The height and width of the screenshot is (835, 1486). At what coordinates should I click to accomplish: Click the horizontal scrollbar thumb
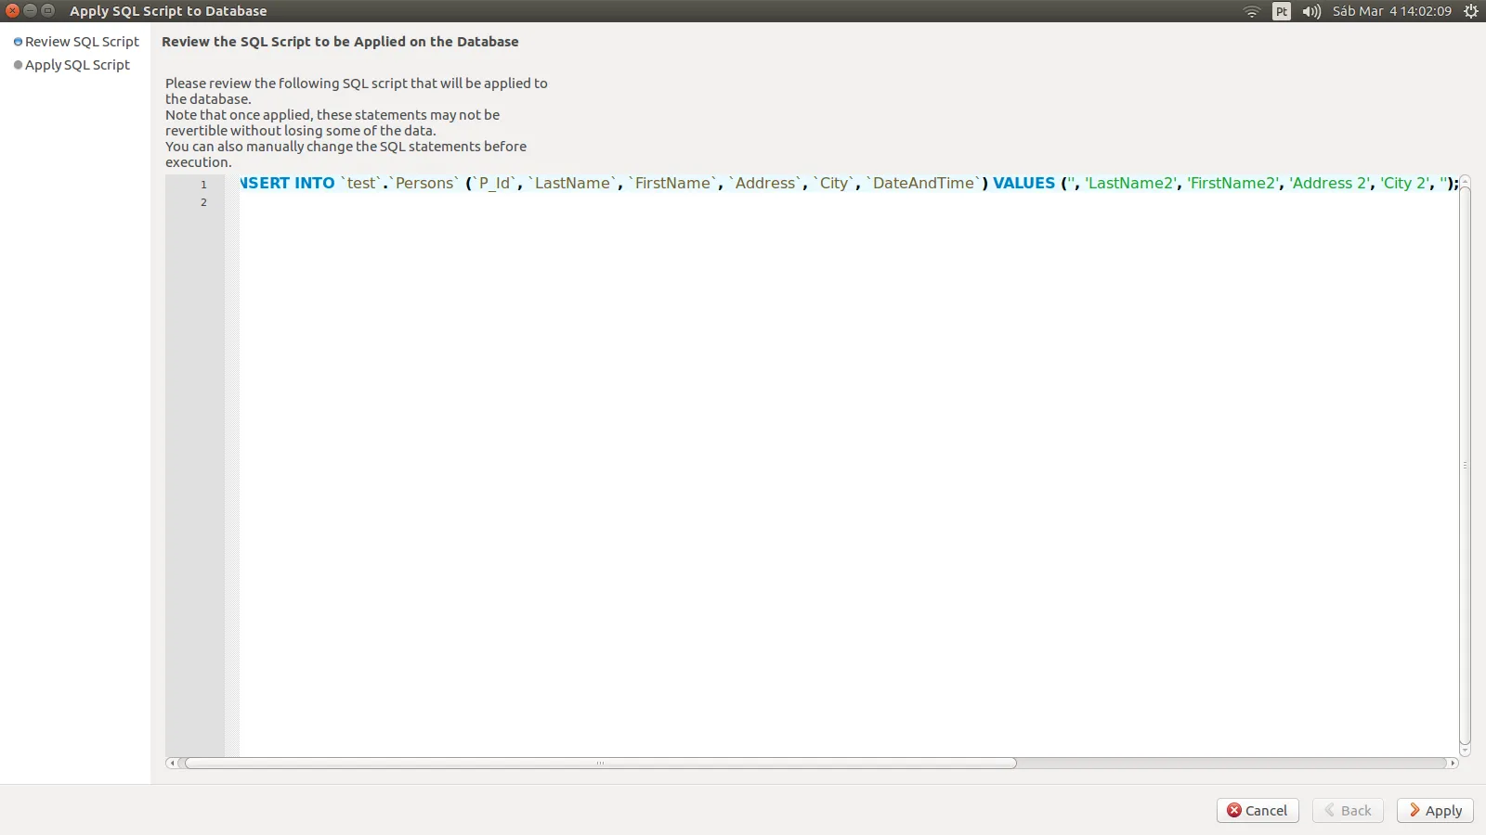[600, 763]
